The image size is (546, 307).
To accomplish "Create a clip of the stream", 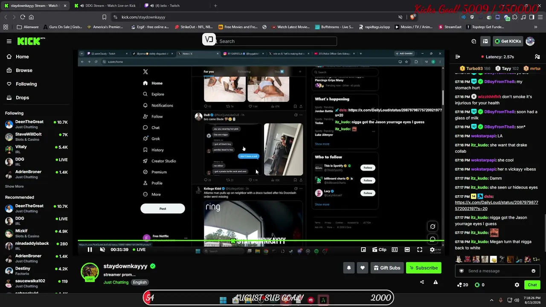I will [379, 249].
